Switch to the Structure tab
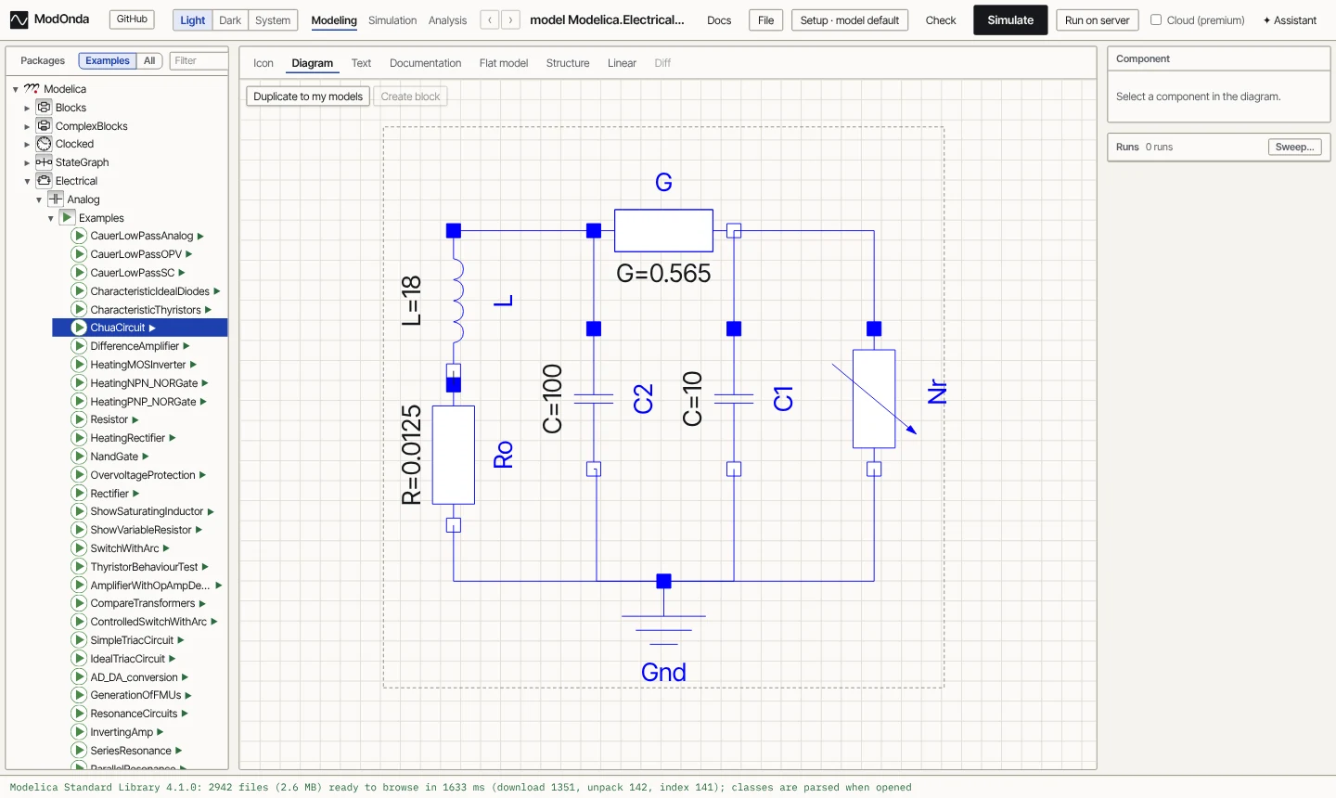 (568, 63)
